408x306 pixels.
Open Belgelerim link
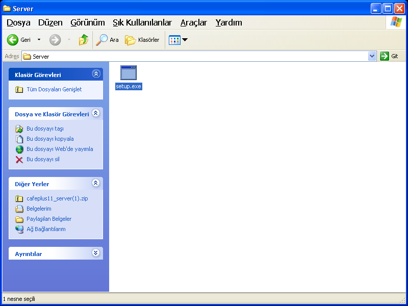39,209
